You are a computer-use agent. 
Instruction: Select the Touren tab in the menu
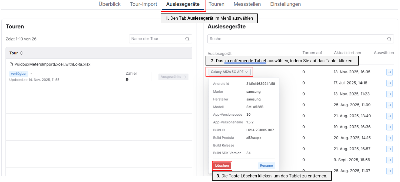[216, 4]
